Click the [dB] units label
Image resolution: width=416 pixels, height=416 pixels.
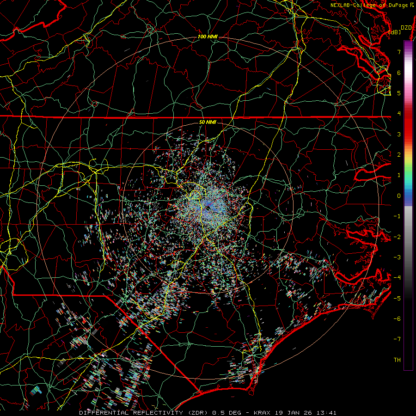pos(395,32)
